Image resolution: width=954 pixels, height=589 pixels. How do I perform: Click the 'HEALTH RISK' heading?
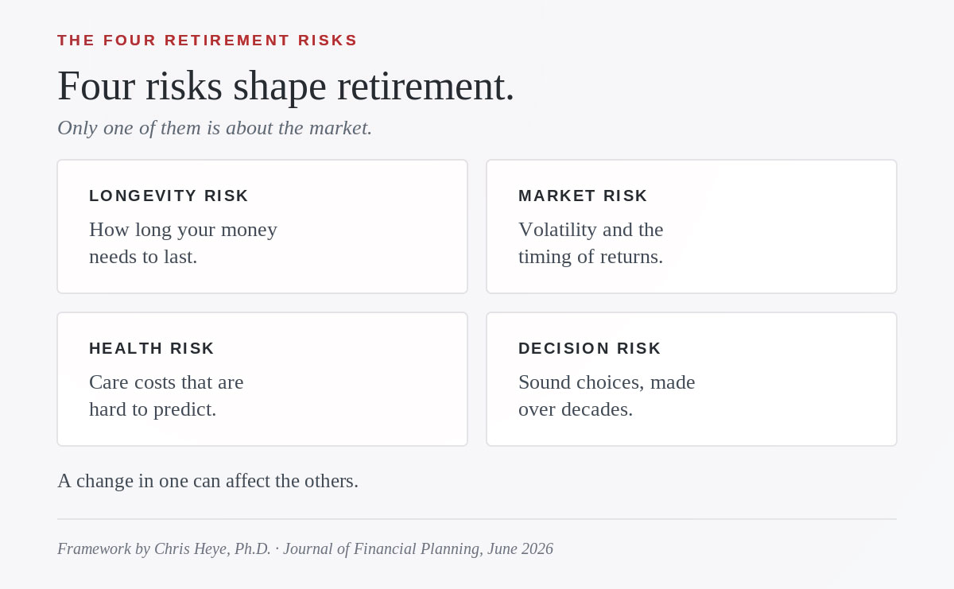pyautogui.click(x=152, y=348)
